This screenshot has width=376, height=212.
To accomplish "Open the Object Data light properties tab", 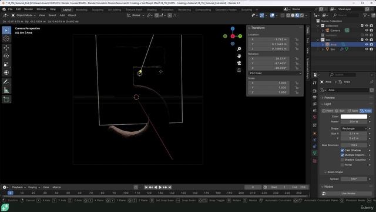I will point(314,153).
